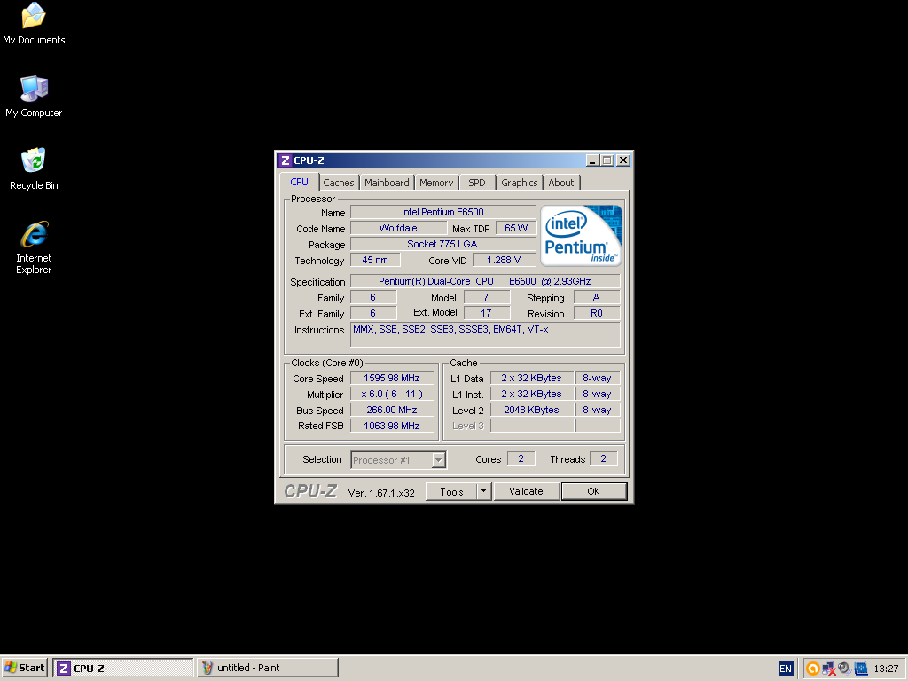Click the Tools button
The width and height of the screenshot is (908, 681).
click(451, 491)
